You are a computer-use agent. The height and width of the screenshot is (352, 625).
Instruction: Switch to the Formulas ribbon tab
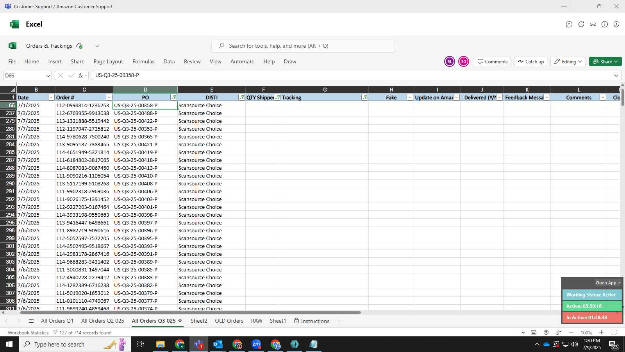pos(143,62)
